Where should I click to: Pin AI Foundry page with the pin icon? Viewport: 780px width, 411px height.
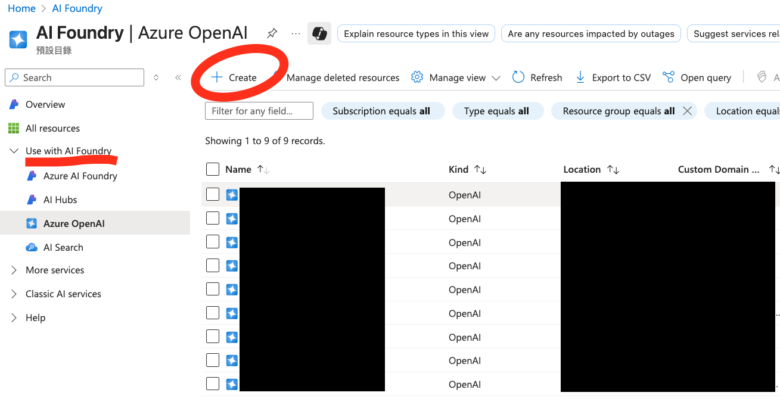pyautogui.click(x=272, y=33)
